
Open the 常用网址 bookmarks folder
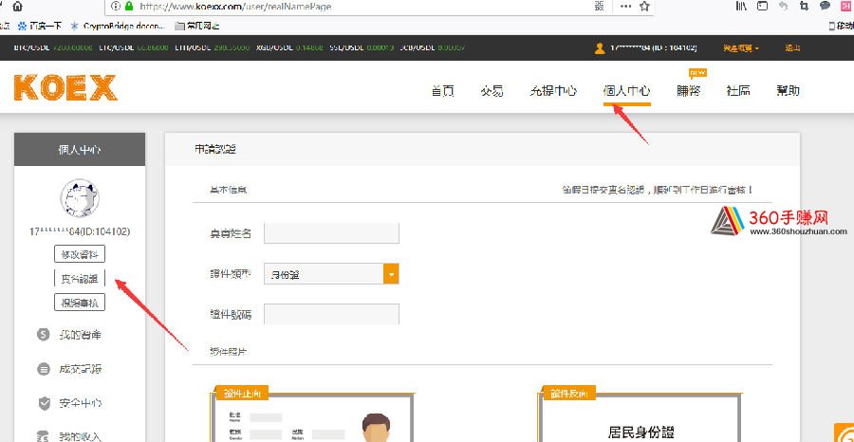197,26
